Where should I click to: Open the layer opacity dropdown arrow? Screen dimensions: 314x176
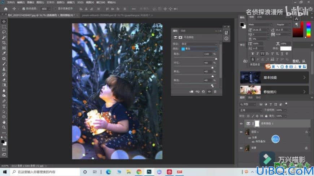(x=285, y=110)
